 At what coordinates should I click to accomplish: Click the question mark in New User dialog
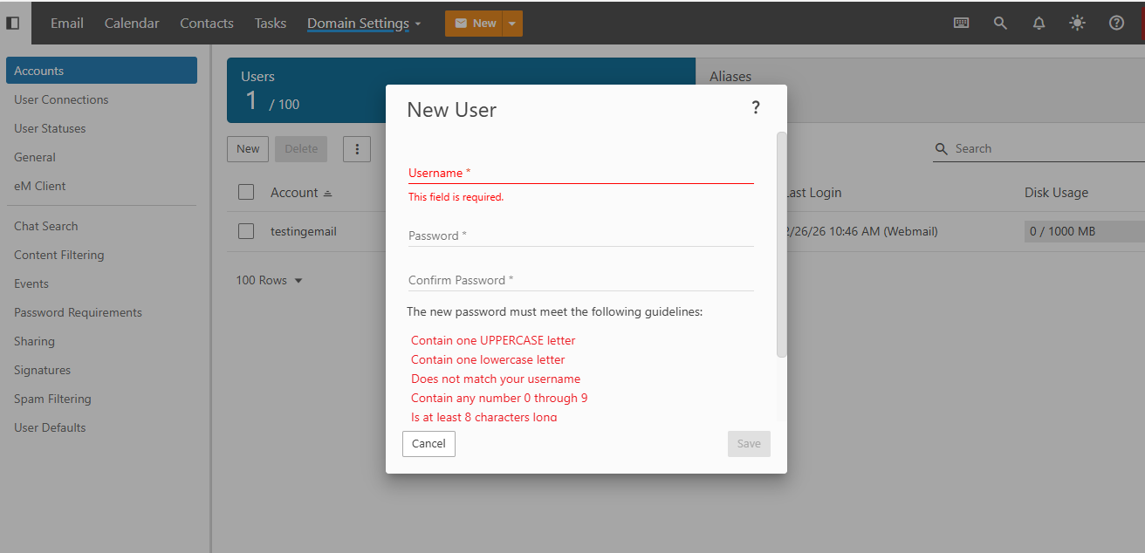[x=756, y=108]
